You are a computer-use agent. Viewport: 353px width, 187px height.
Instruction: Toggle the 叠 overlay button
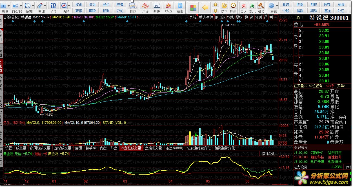tap(246, 17)
